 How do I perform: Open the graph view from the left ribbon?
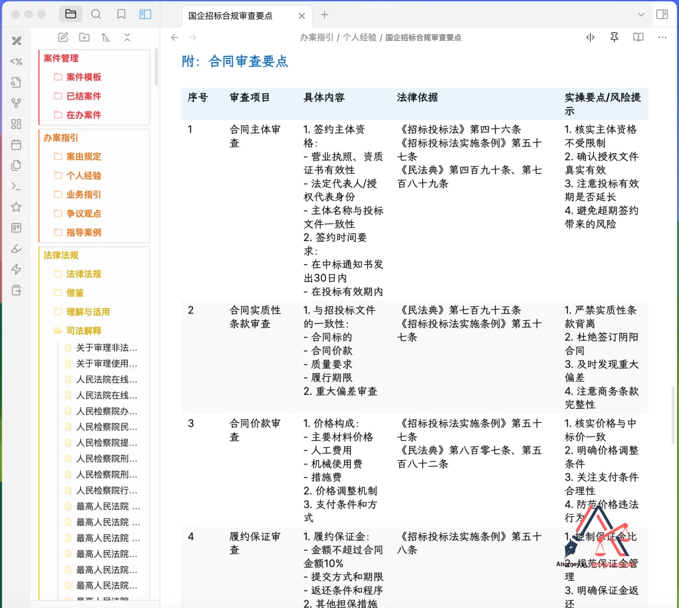tap(16, 102)
